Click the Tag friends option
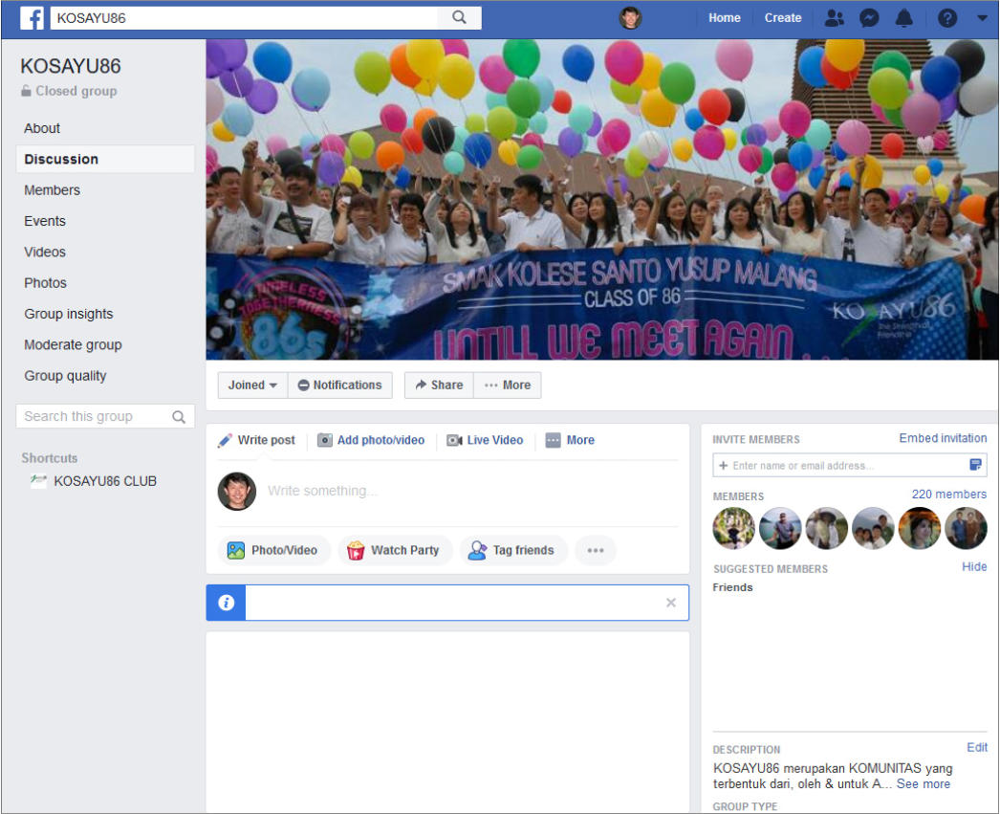 tap(513, 550)
